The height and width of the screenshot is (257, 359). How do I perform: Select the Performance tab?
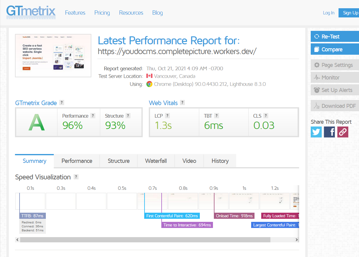pyautogui.click(x=76, y=160)
